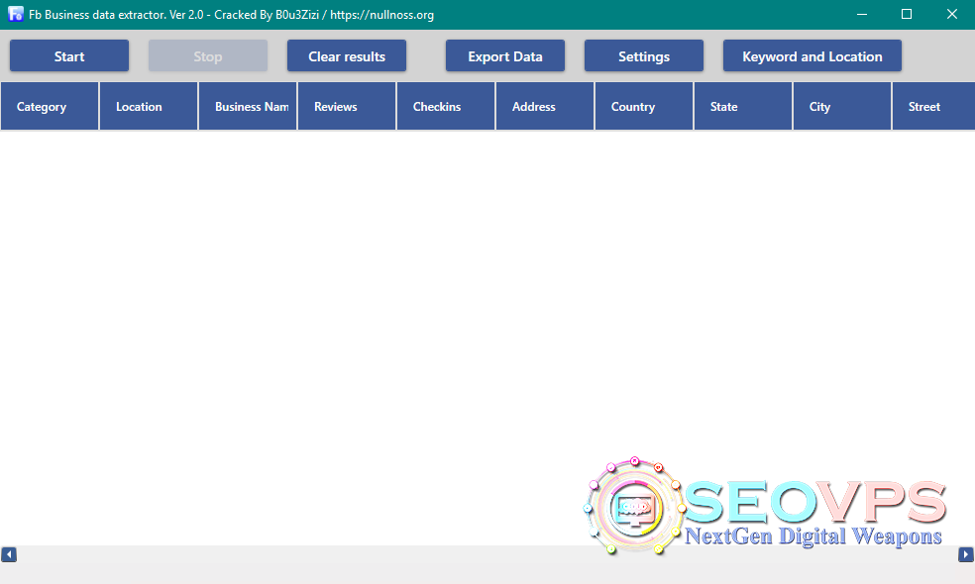Select the Business Name column header

click(x=248, y=106)
